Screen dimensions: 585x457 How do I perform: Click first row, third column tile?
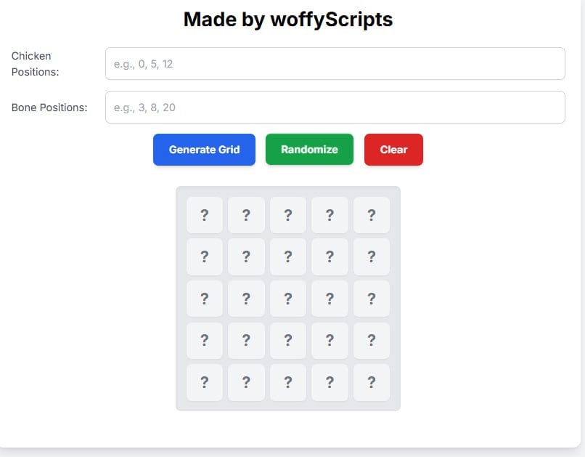click(288, 215)
